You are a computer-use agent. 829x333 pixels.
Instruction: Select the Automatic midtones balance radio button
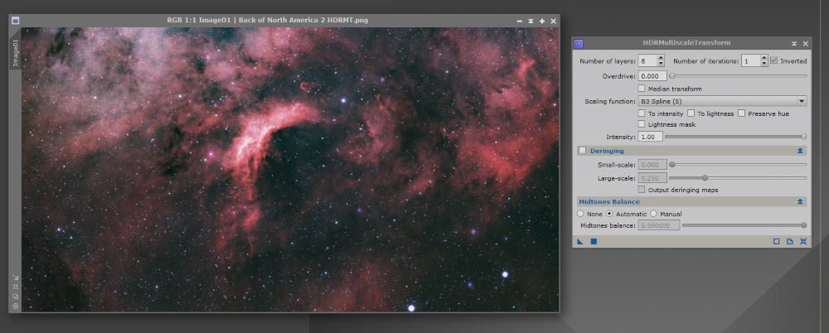click(x=609, y=214)
